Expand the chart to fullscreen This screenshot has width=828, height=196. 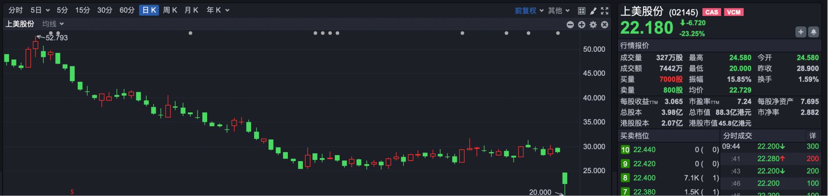click(604, 11)
